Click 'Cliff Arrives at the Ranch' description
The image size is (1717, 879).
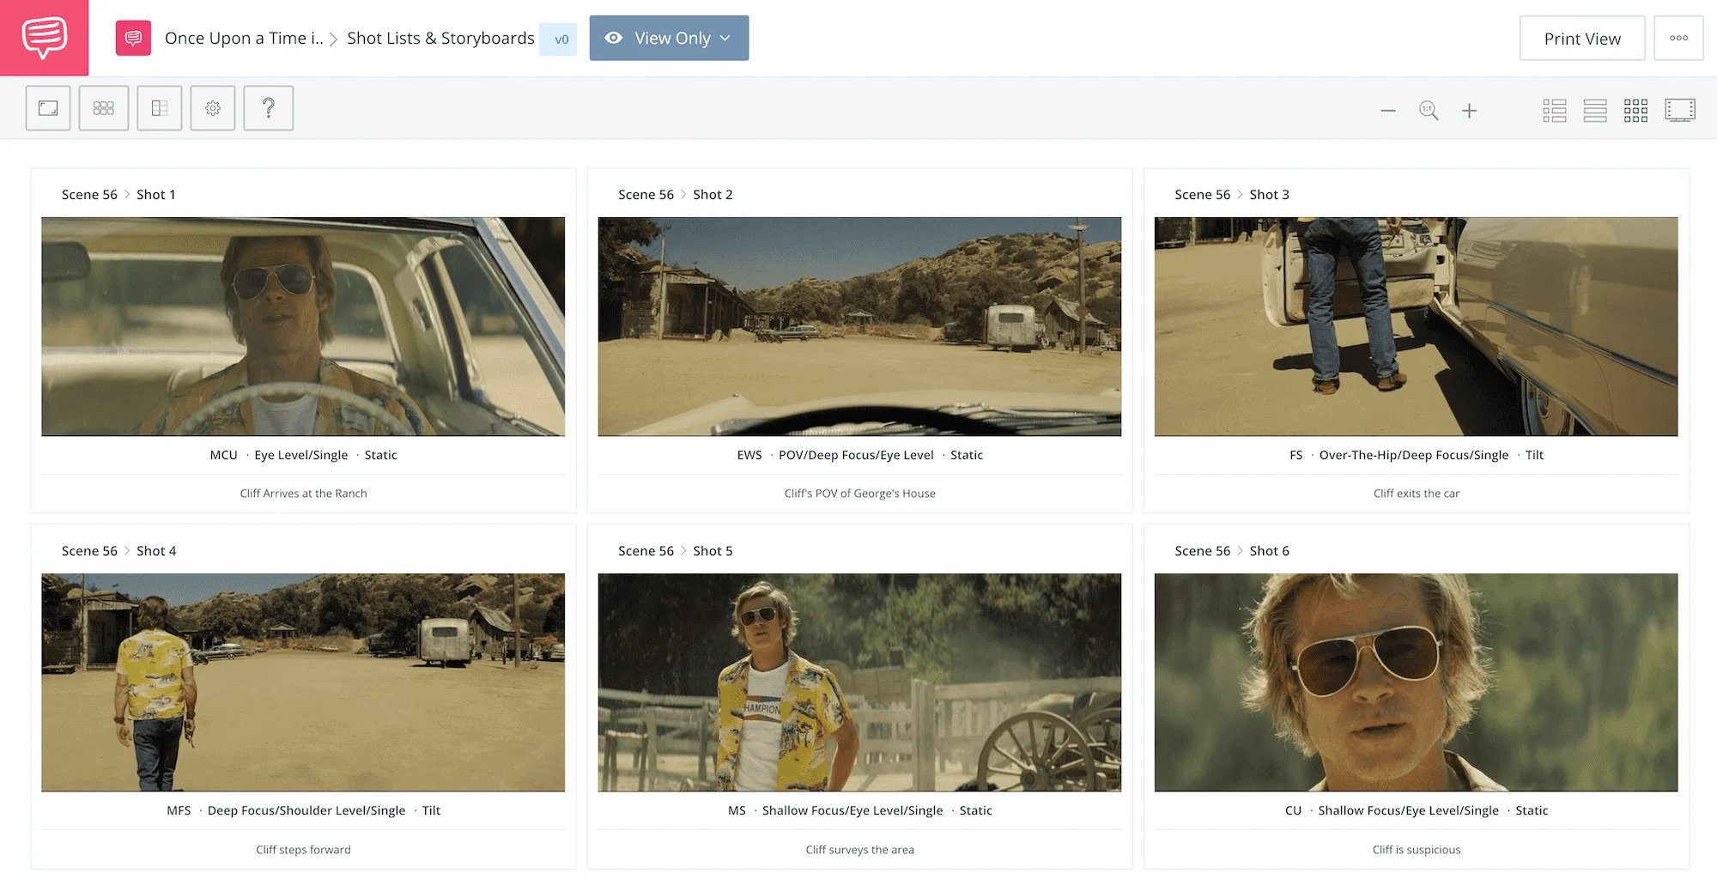pos(303,494)
